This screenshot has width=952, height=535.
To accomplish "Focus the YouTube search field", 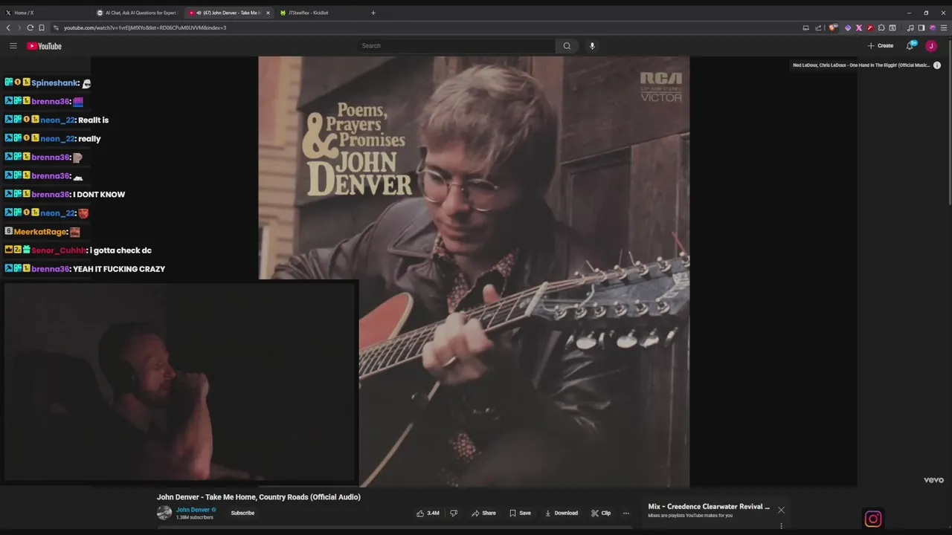I will point(456,46).
